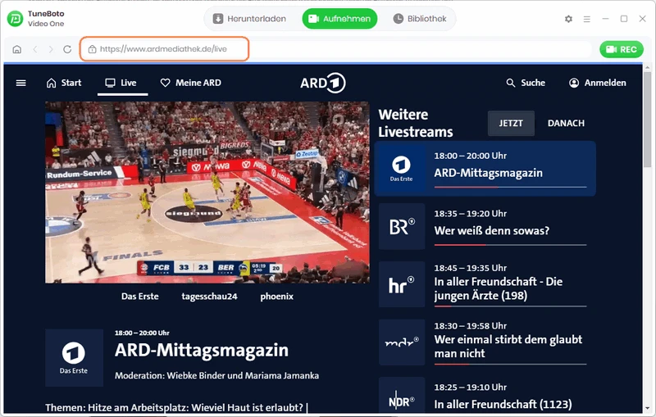Click the mdr channel logo
Screen dimensions: 656x417
point(402,342)
